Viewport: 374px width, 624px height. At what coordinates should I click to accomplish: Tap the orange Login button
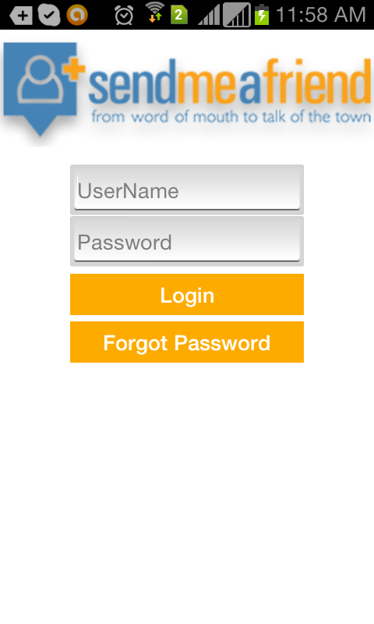click(187, 295)
